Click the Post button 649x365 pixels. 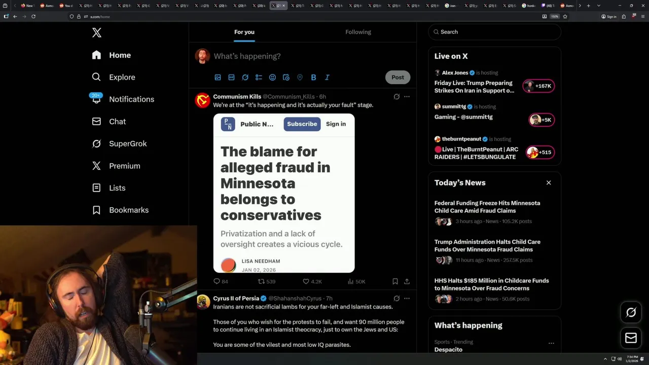[x=398, y=78]
